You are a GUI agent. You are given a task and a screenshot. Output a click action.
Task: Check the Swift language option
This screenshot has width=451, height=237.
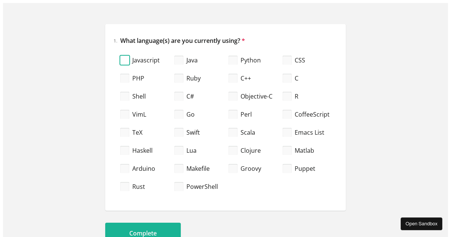(179, 132)
